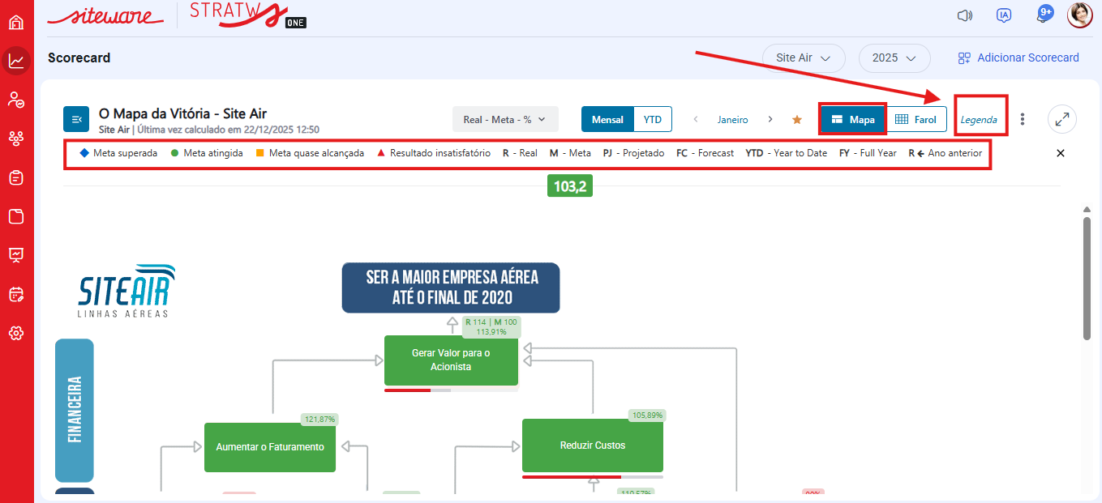Viewport: 1102px width, 503px height.
Task: Open the three-dot more options menu
Action: (1023, 119)
